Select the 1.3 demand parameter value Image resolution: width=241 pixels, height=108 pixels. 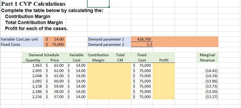(142, 44)
